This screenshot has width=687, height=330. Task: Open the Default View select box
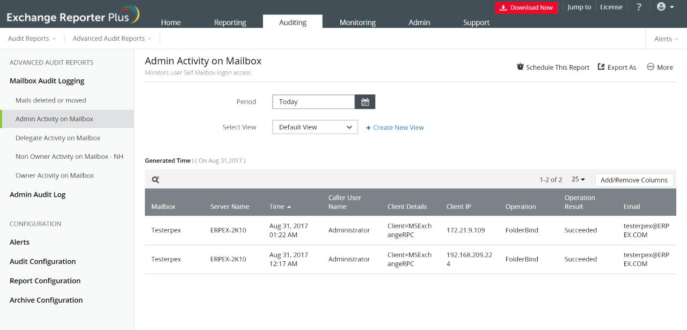click(x=315, y=127)
